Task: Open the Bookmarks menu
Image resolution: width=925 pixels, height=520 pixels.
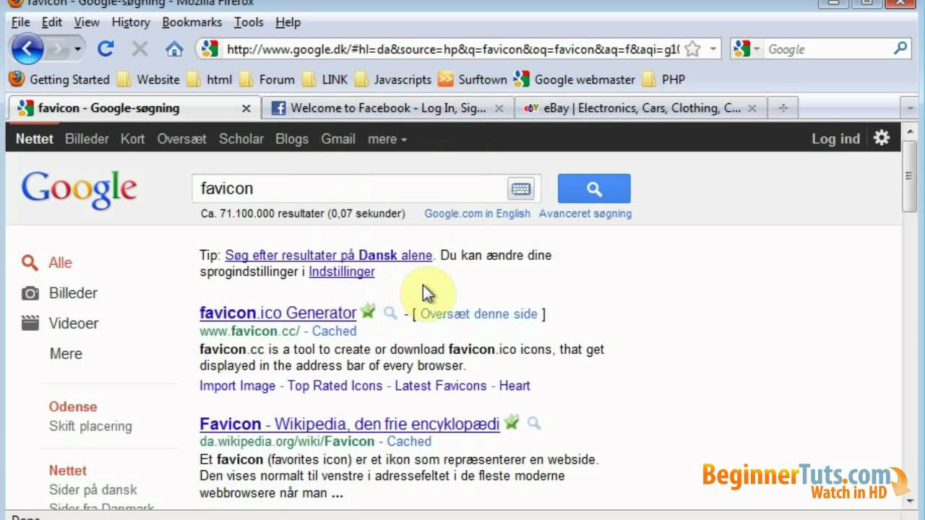Action: click(192, 22)
